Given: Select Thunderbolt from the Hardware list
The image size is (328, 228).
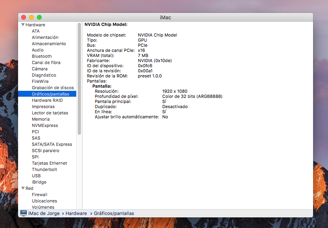Looking at the screenshot, I should (x=44, y=169).
